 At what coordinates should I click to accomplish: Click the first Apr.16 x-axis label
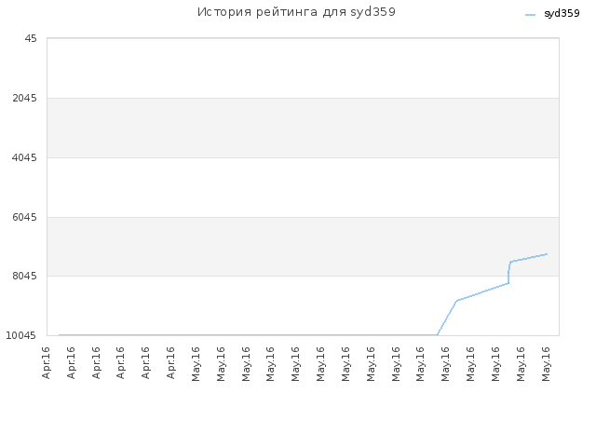pyautogui.click(x=46, y=362)
